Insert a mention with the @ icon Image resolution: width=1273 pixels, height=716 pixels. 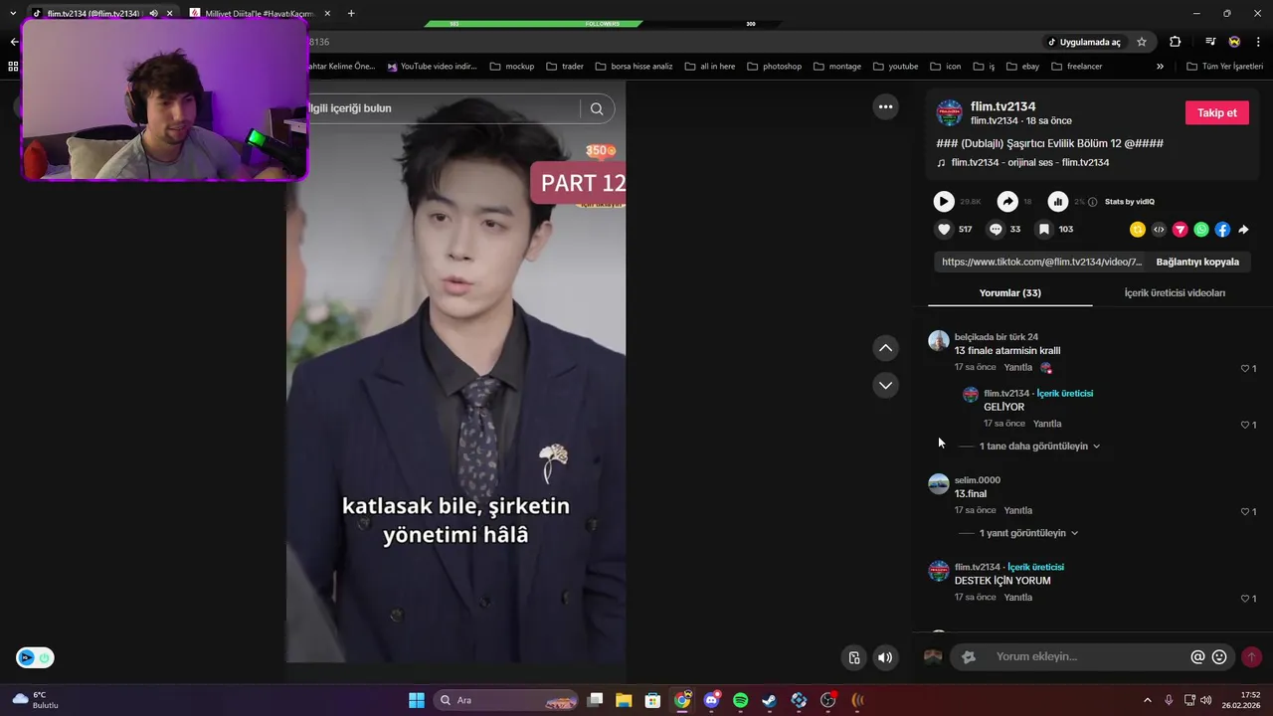coord(1197,657)
